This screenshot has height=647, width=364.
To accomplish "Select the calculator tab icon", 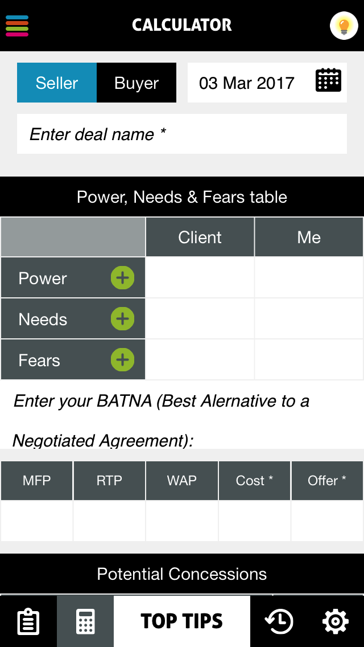I will click(85, 621).
